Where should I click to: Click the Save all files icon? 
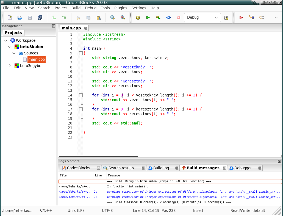40,18
